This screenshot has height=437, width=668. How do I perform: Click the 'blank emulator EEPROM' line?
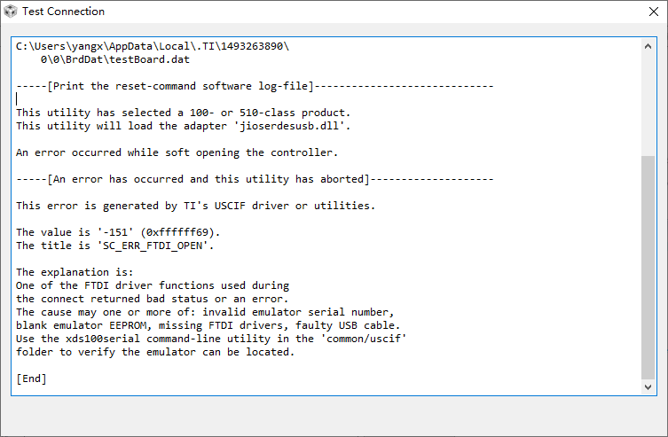[208, 325]
